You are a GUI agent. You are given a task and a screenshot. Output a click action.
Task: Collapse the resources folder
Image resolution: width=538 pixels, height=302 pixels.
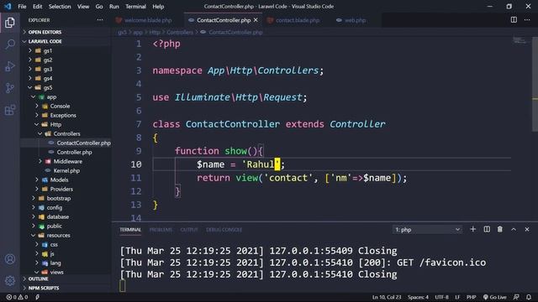58,235
